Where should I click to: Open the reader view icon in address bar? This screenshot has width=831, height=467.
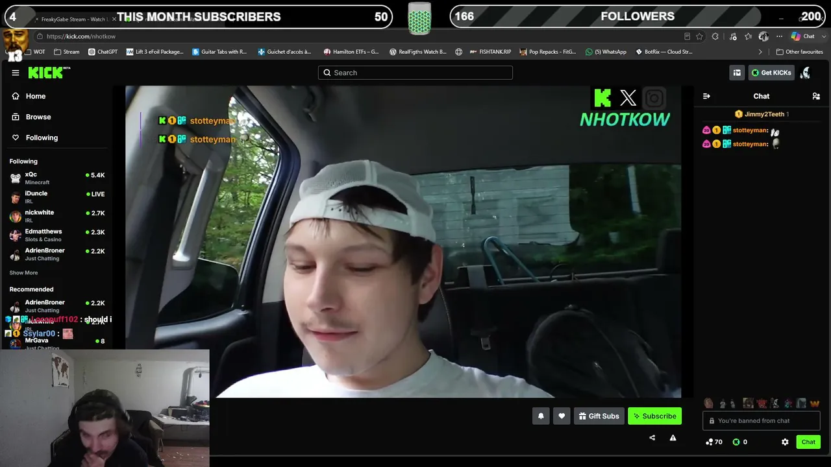point(687,36)
